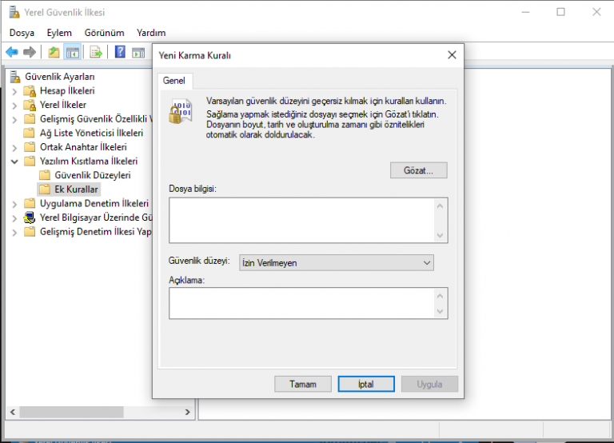The width and height of the screenshot is (614, 443).
Task: Open help via the blue question mark icon
Action: [120, 52]
